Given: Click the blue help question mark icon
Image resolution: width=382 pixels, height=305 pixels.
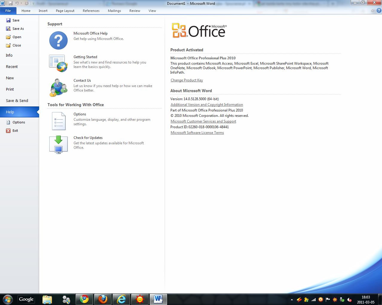Looking at the screenshot, I should (x=379, y=11).
